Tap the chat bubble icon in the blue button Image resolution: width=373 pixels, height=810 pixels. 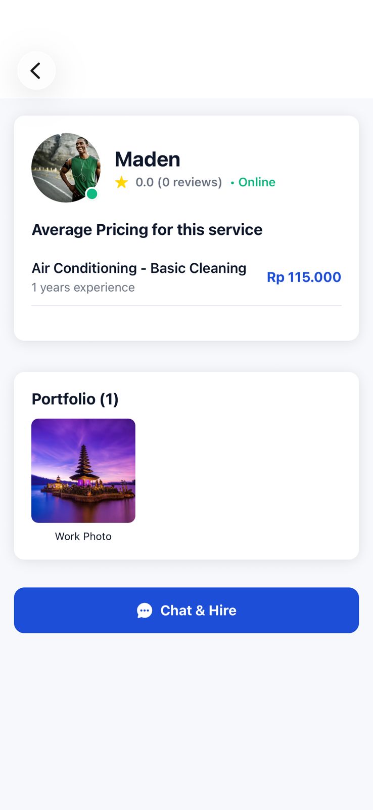click(x=145, y=611)
